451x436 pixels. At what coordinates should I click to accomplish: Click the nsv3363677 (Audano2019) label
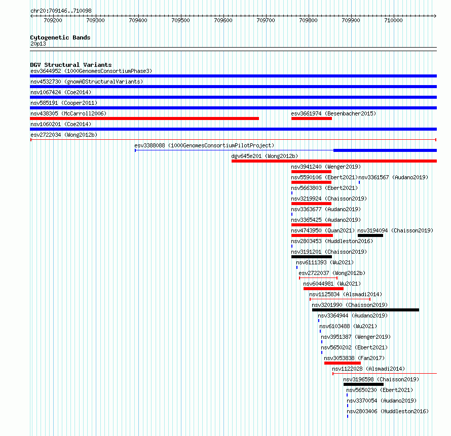[x=326, y=209]
